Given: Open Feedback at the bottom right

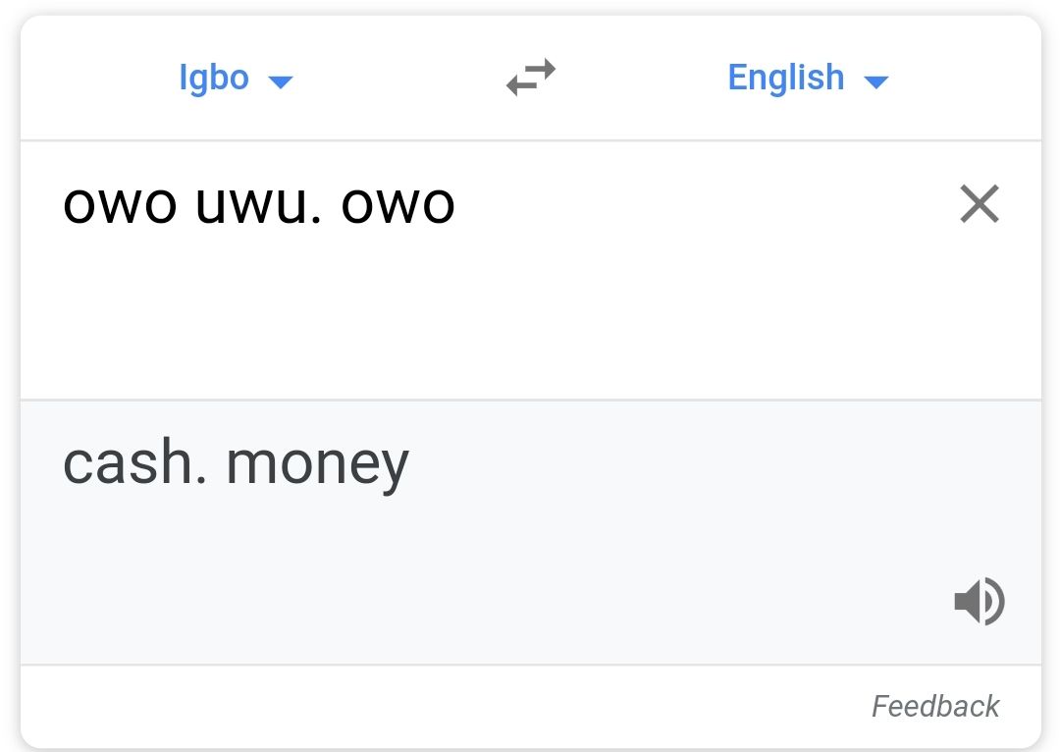Looking at the screenshot, I should click(x=934, y=706).
